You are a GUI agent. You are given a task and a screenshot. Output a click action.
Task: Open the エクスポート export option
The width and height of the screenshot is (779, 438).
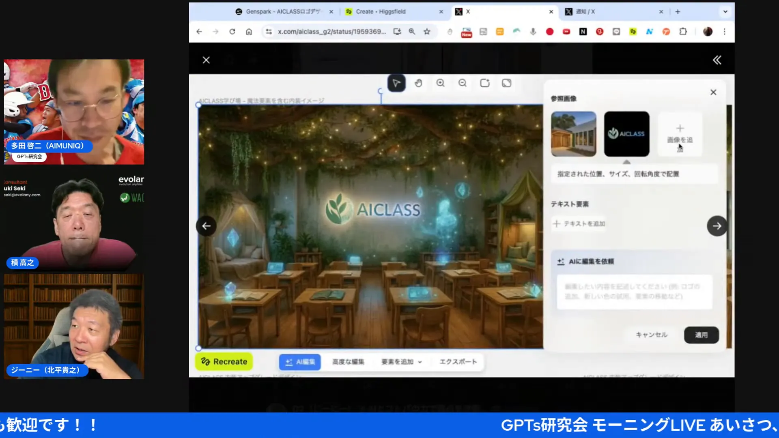tap(458, 361)
